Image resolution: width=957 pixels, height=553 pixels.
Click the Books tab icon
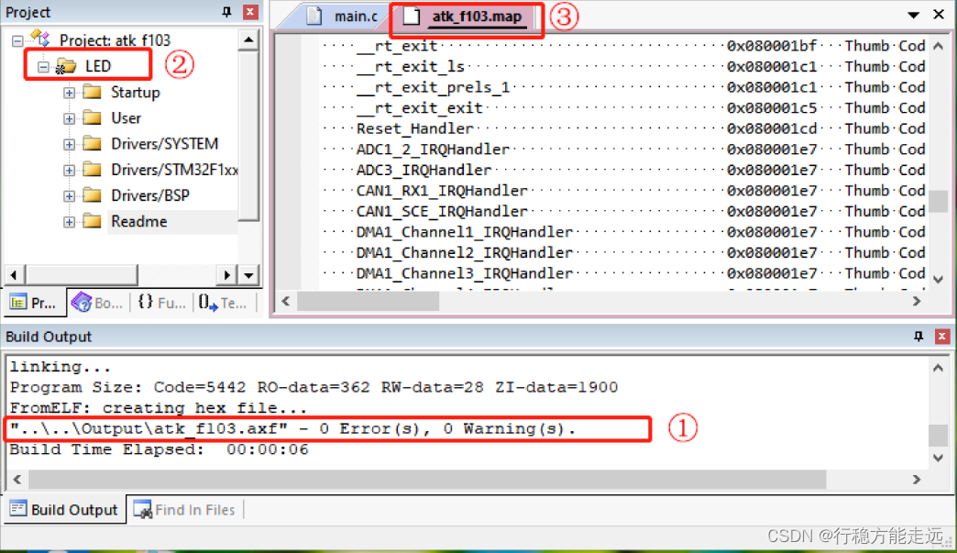[82, 302]
